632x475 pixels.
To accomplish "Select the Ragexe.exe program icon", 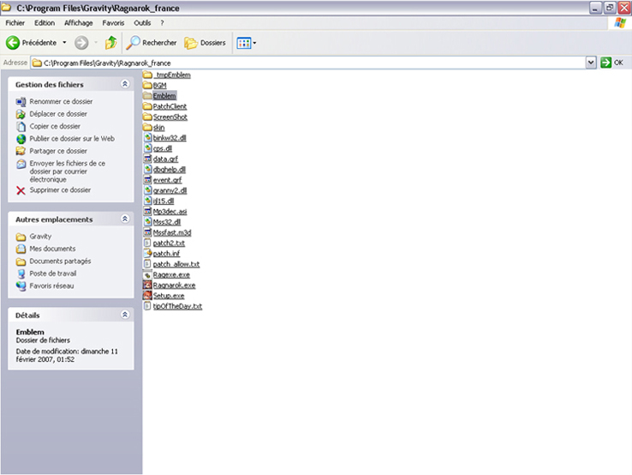I will pyautogui.click(x=147, y=274).
